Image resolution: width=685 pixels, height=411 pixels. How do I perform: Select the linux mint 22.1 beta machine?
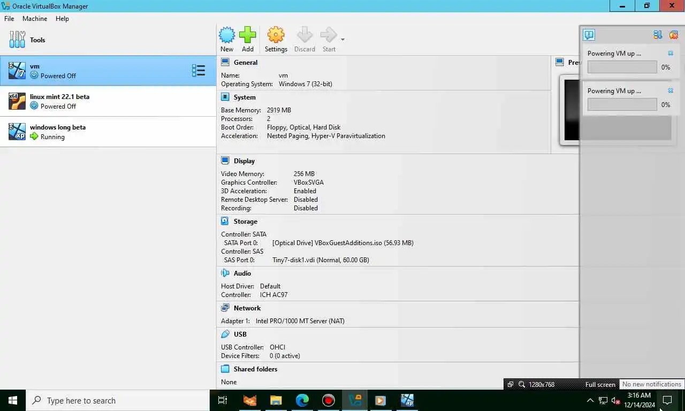[108, 101]
